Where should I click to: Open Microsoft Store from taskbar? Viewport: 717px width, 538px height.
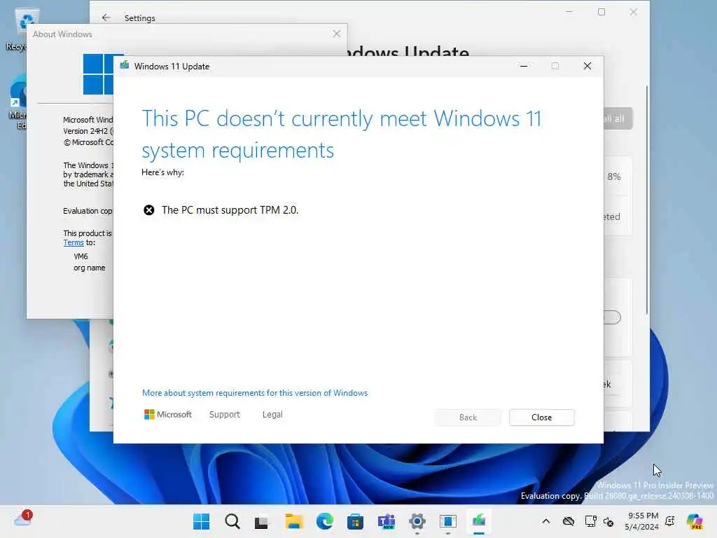(x=355, y=521)
